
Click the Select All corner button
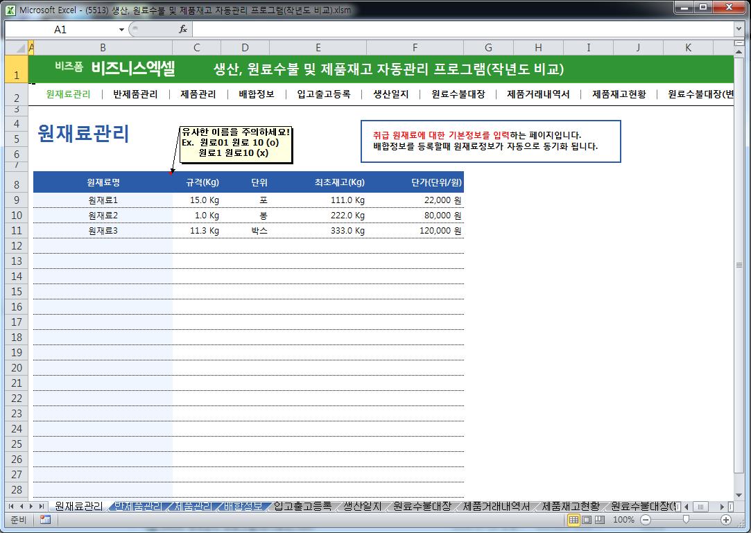click(16, 48)
